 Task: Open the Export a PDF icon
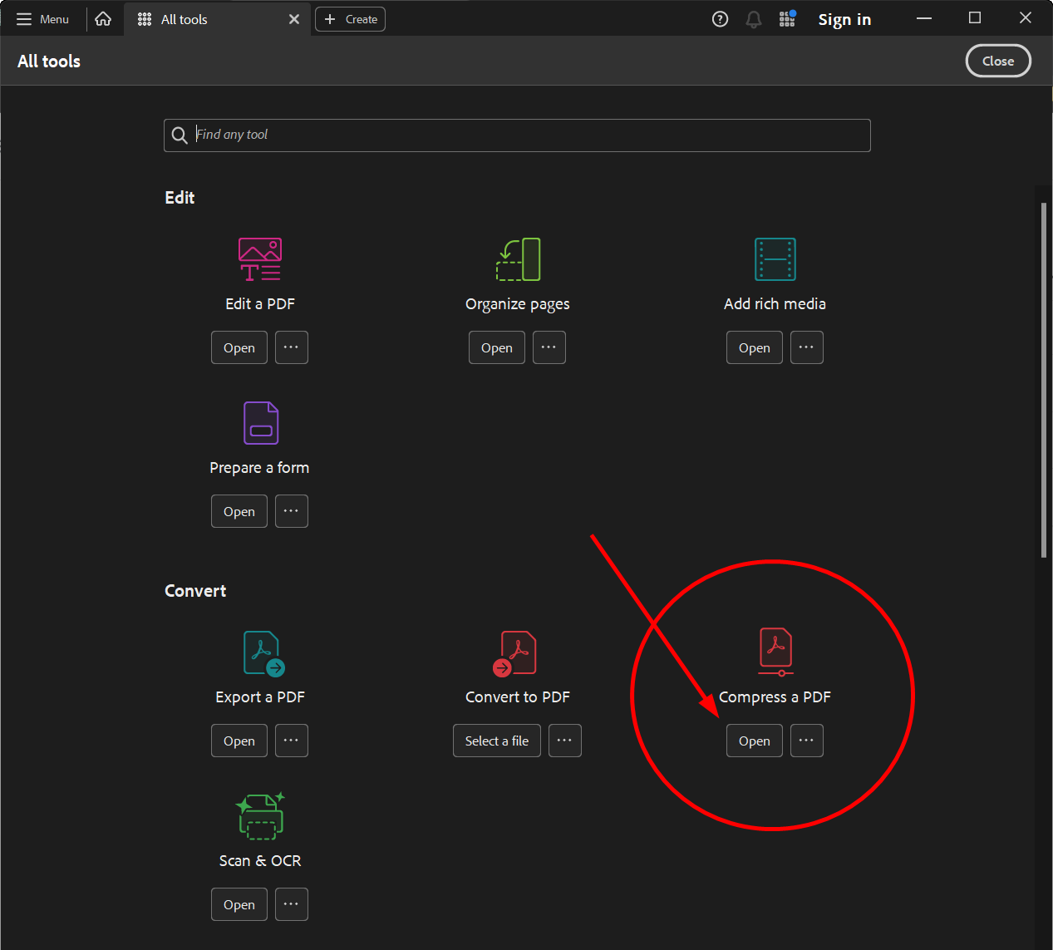tap(260, 652)
